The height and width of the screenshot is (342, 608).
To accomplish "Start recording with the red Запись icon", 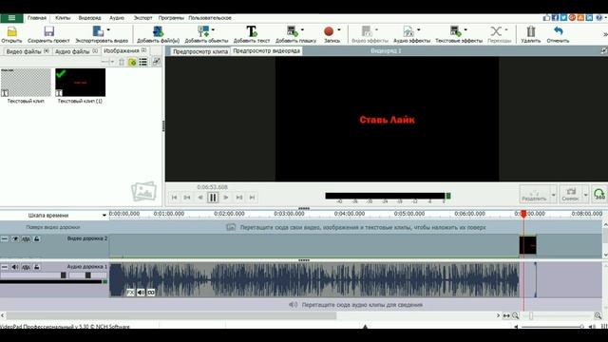I will click(x=329, y=31).
